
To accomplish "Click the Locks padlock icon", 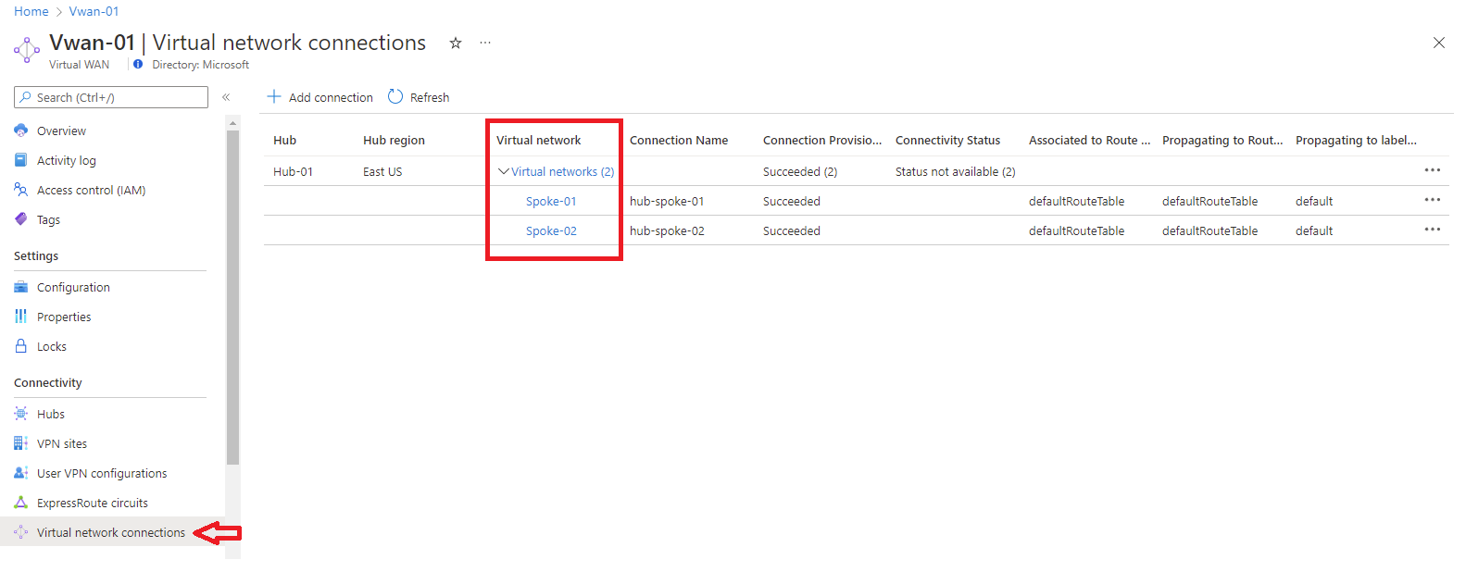I will point(21,346).
